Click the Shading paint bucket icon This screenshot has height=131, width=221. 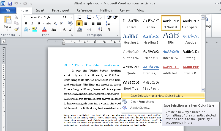tap(80, 29)
